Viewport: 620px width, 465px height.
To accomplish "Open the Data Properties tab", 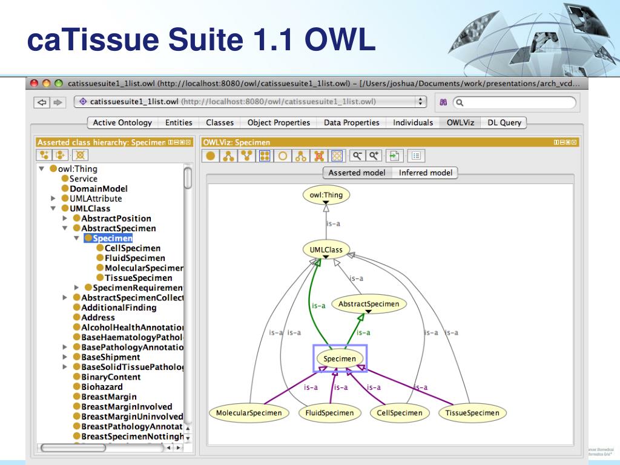I will [x=352, y=122].
